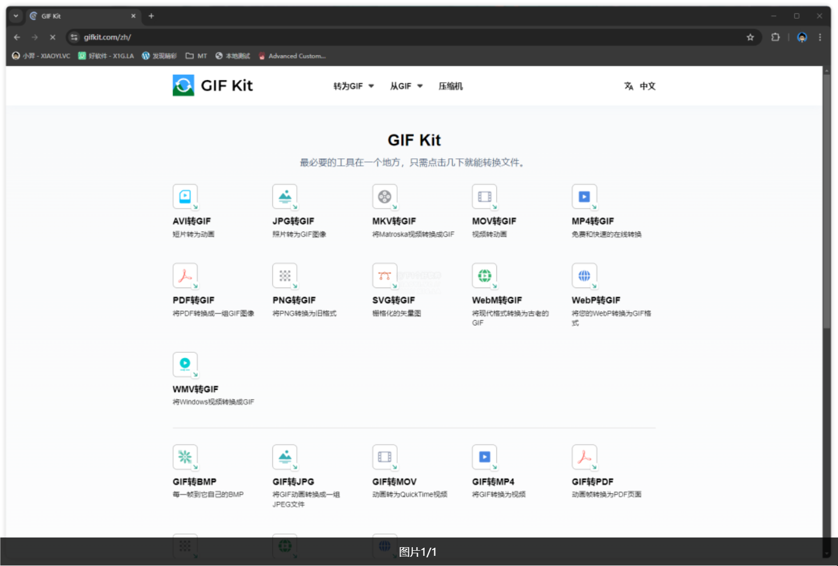
Task: Go back to previous page
Action: tap(17, 37)
